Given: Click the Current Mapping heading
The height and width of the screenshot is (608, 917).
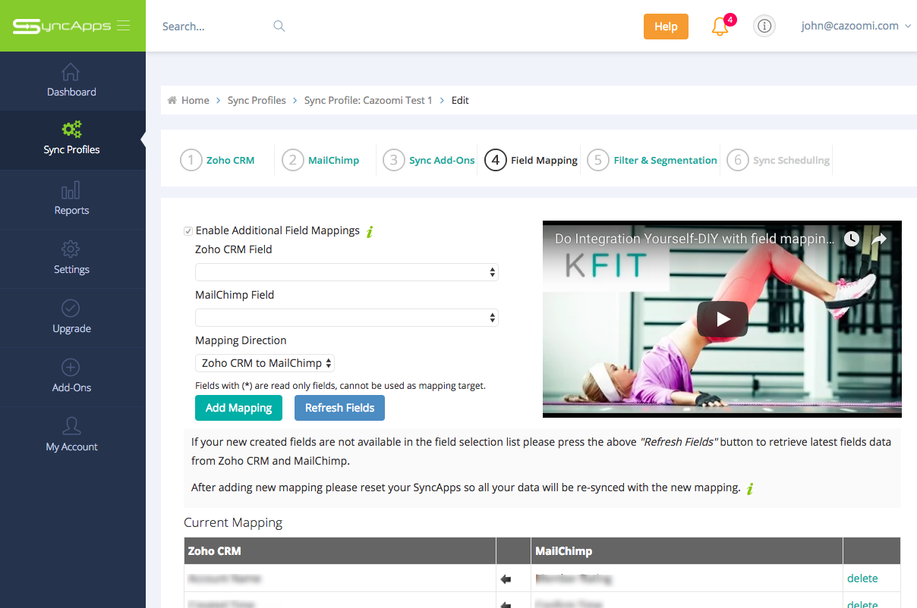Looking at the screenshot, I should pyautogui.click(x=233, y=522).
